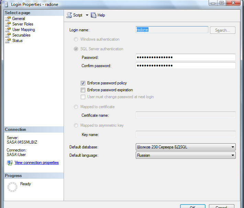Click the SASA\MSSMLBIZ server name
Viewport: 244px width, 208px height.
click(x=22, y=142)
